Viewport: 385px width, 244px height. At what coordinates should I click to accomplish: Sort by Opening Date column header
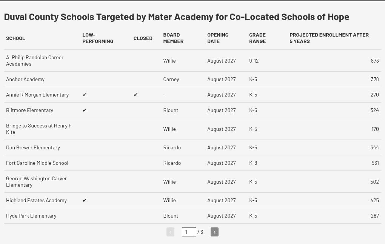point(218,38)
